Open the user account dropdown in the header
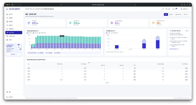The height and width of the screenshot is (105, 196). (x=185, y=9)
